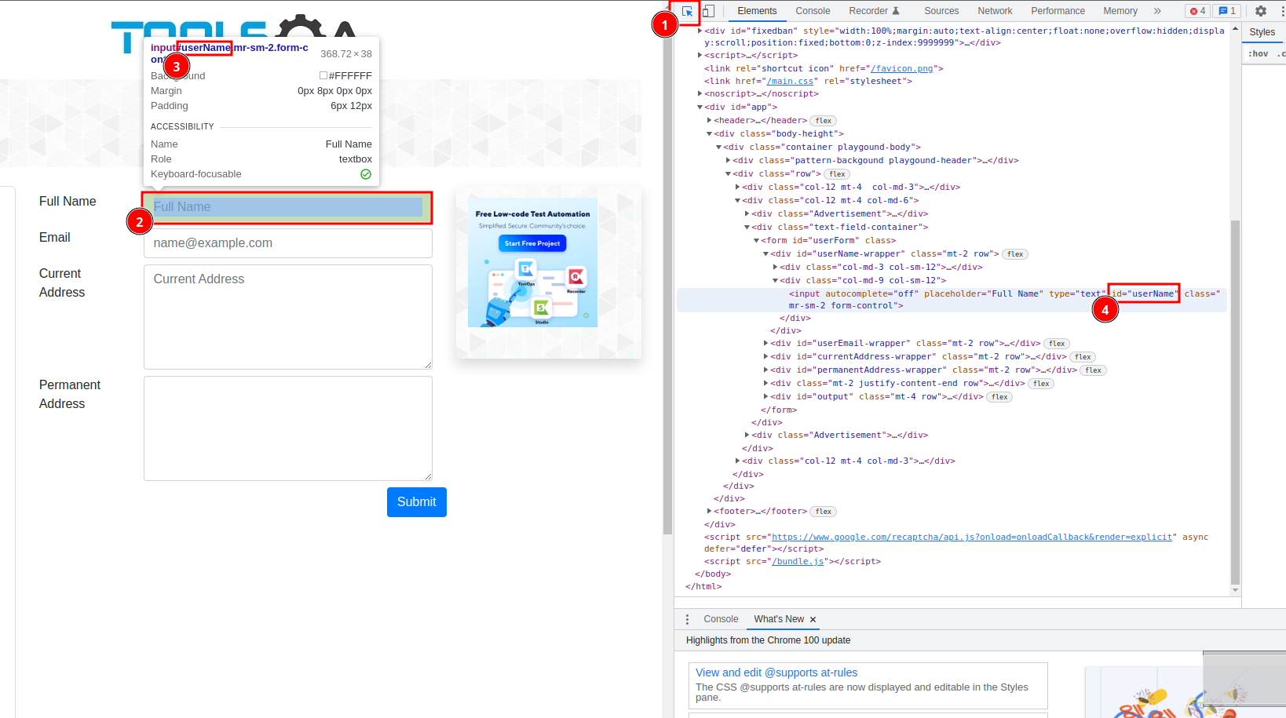1286x718 pixels.
Task: Click the Current Address textarea
Action: click(287, 317)
